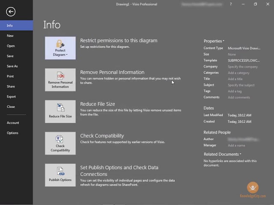Click the 'Check Compatibility' heading text
The width and height of the screenshot is (274, 205).
click(102, 136)
